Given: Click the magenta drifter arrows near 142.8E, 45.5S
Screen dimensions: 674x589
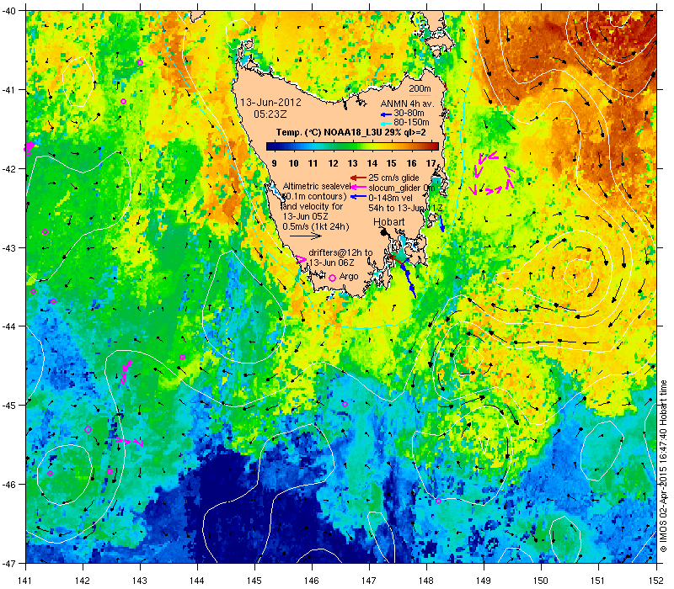Looking at the screenshot, I should pos(130,441).
